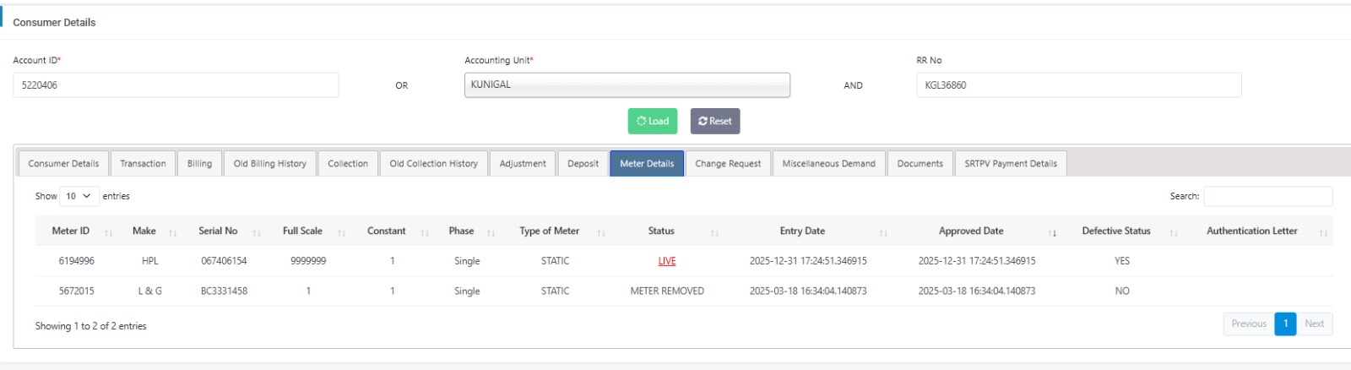The image size is (1351, 370).
Task: Sort by Entry Date column arrows
Action: (x=883, y=232)
